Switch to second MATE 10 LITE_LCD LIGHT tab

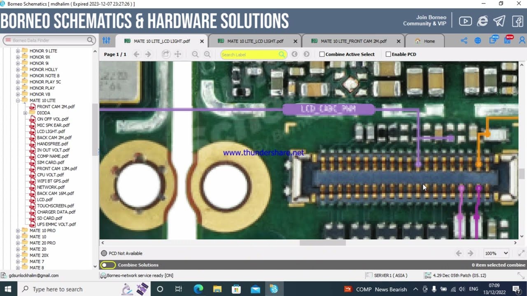(x=255, y=41)
